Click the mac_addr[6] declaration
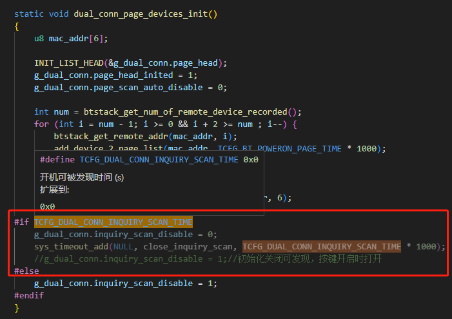 (x=71, y=39)
